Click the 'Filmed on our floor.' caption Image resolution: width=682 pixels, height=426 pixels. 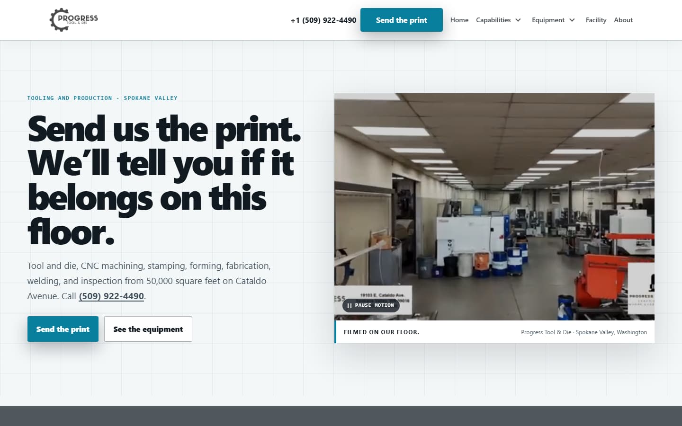point(381,332)
